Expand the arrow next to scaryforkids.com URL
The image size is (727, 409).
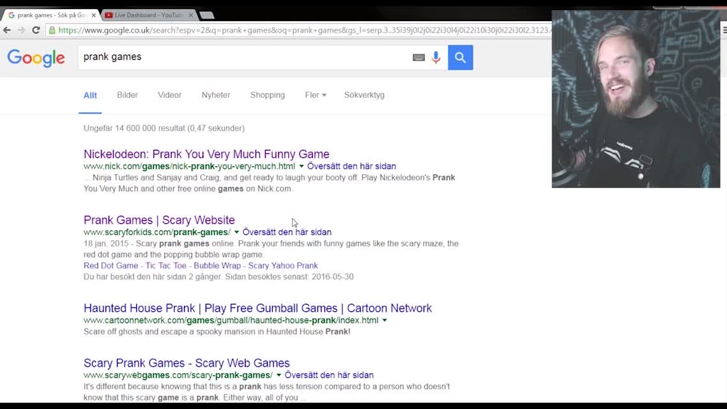[x=236, y=232]
